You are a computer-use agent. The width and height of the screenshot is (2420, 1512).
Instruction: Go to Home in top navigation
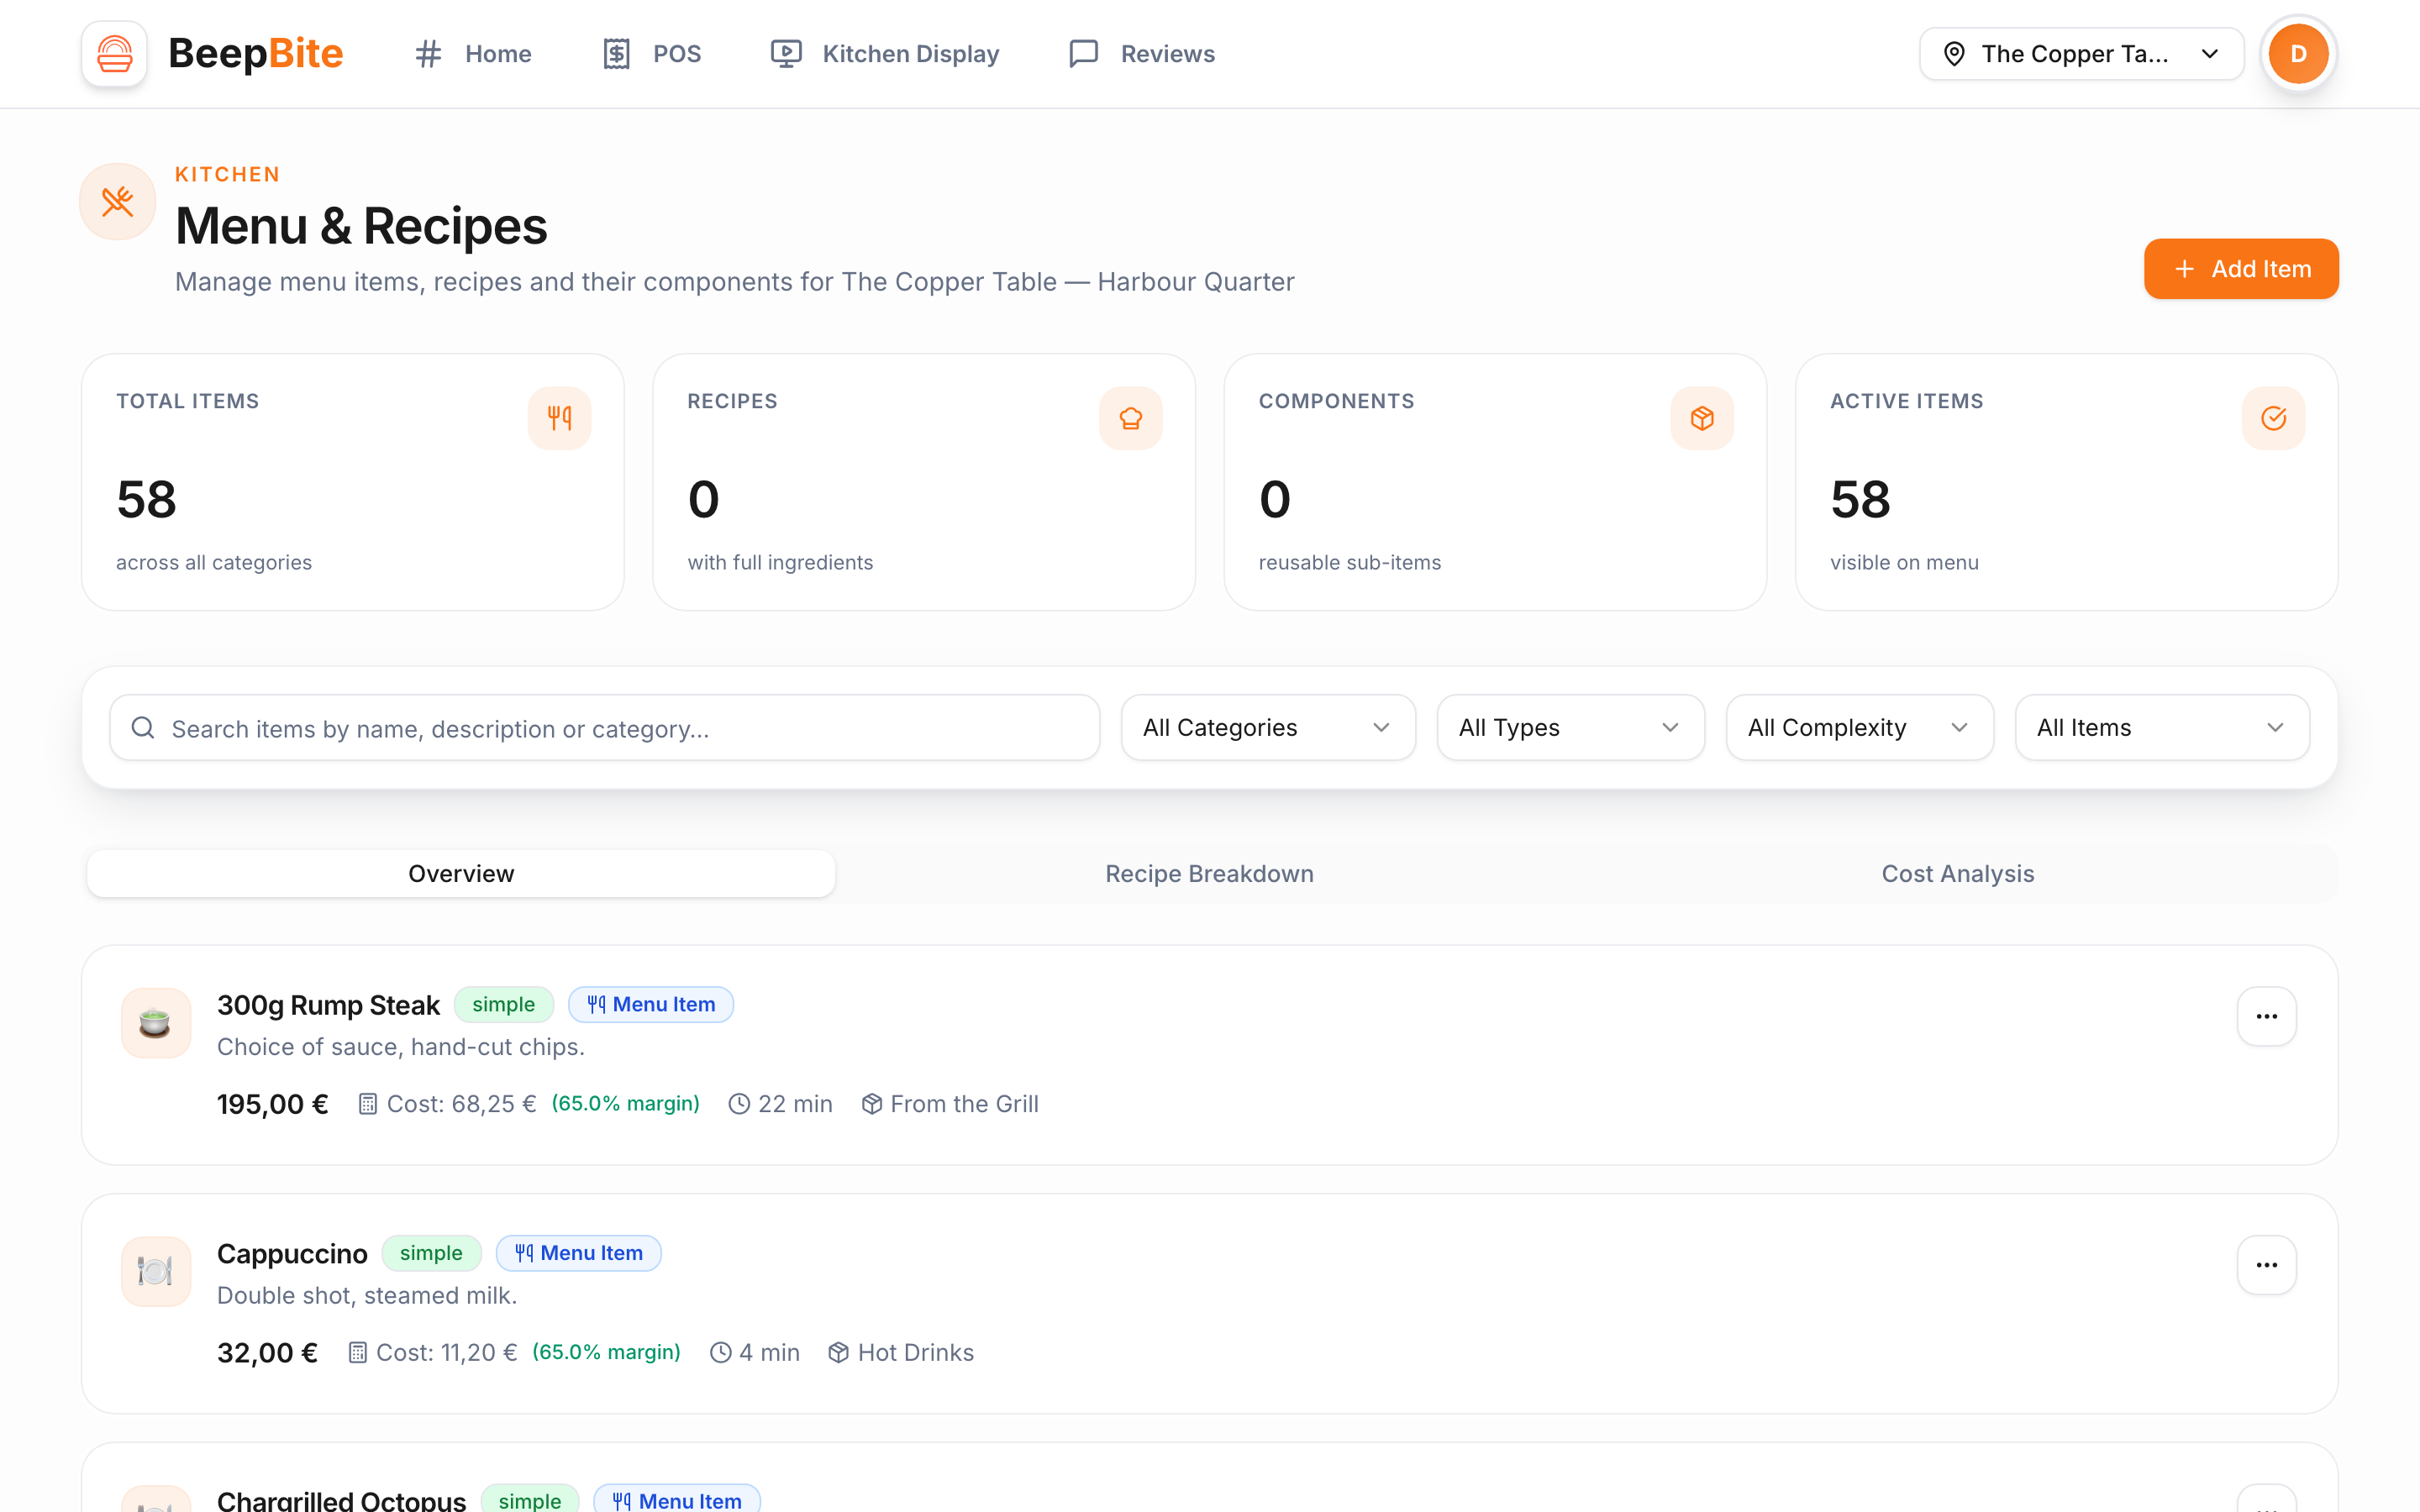pyautogui.click(x=473, y=54)
